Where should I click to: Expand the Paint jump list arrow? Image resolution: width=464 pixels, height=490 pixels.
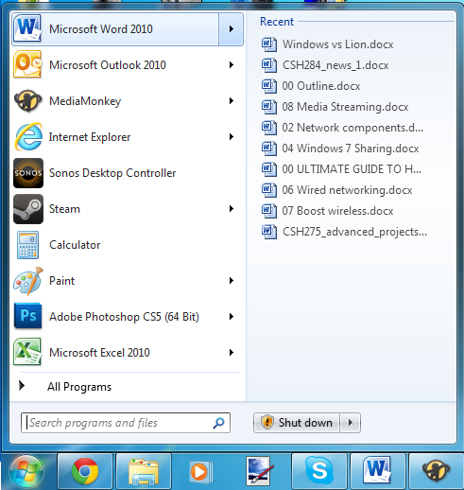click(x=232, y=281)
